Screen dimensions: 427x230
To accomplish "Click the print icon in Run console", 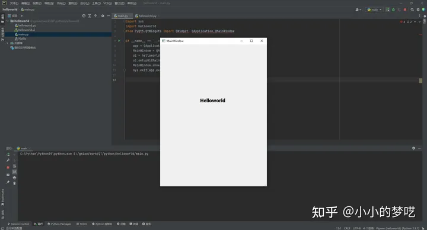I will point(14,178).
